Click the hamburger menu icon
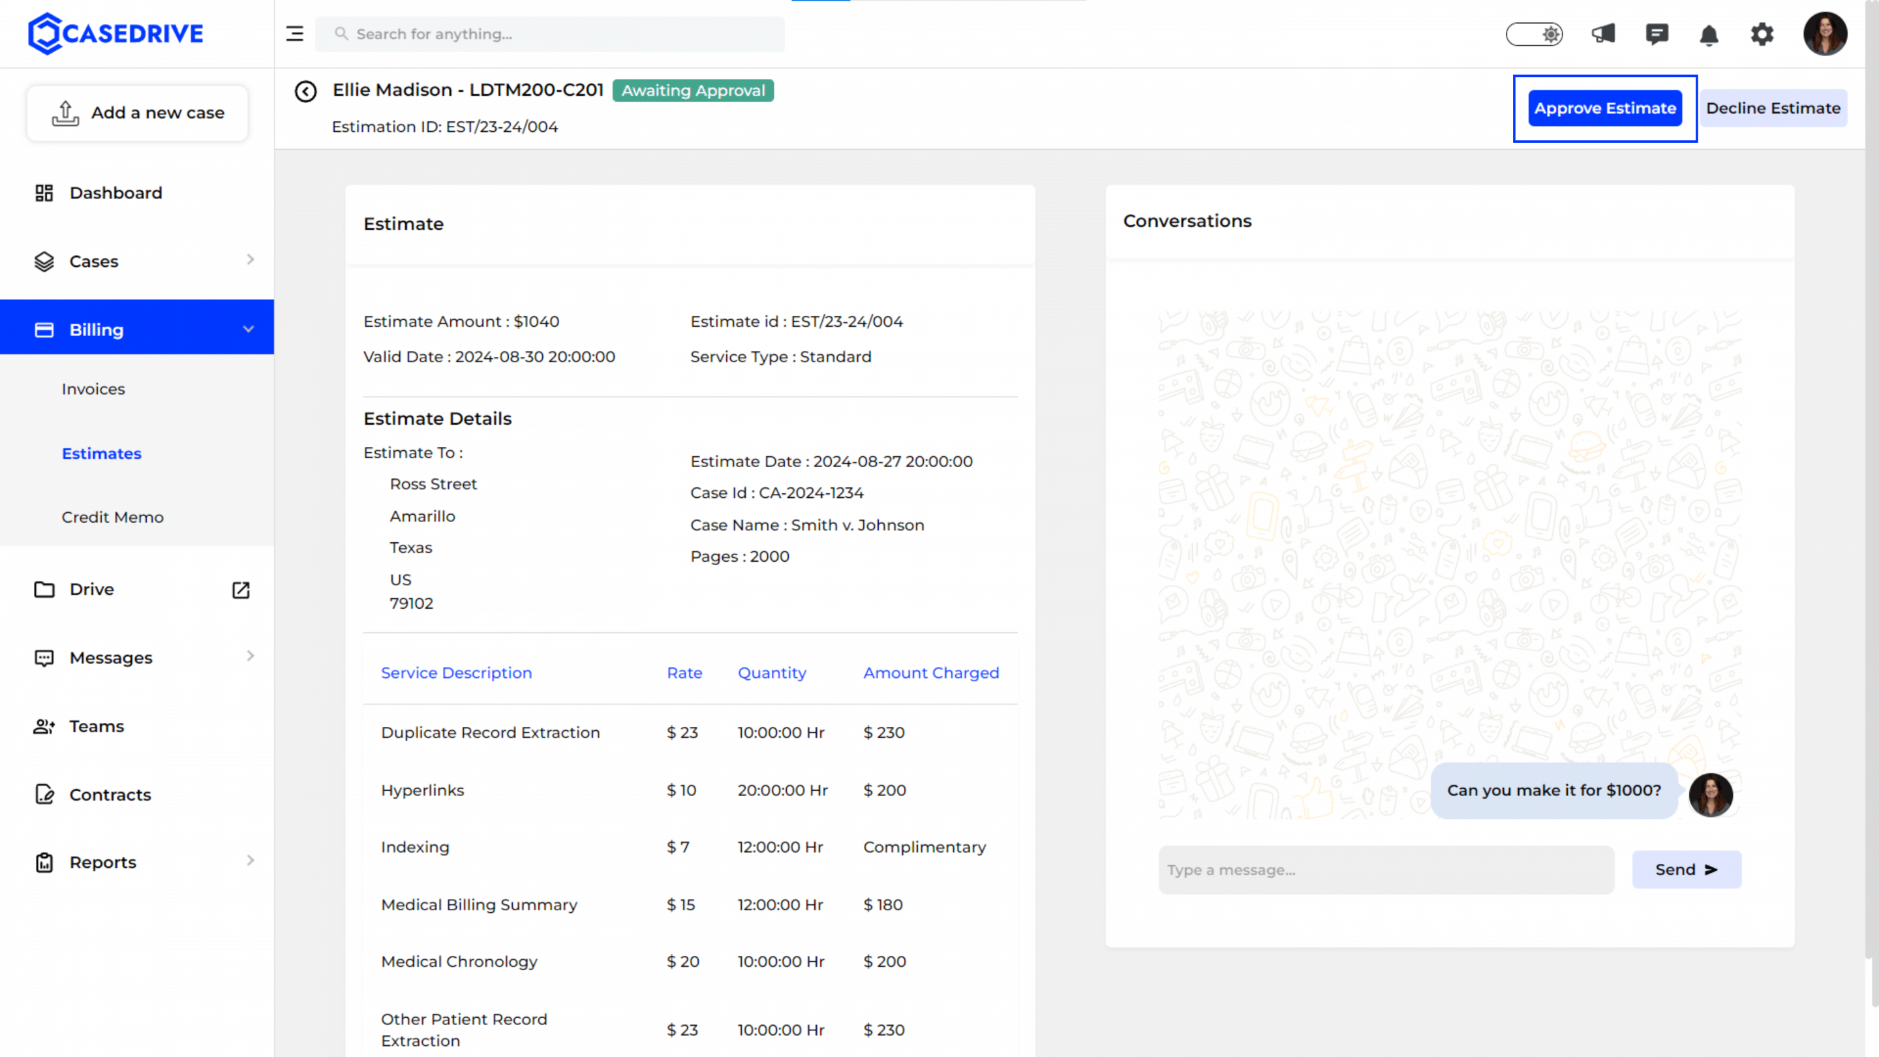 [x=295, y=33]
